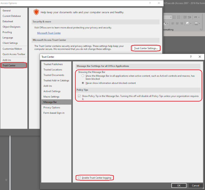Select the Show the Message Bar radio option

(x=83, y=76)
